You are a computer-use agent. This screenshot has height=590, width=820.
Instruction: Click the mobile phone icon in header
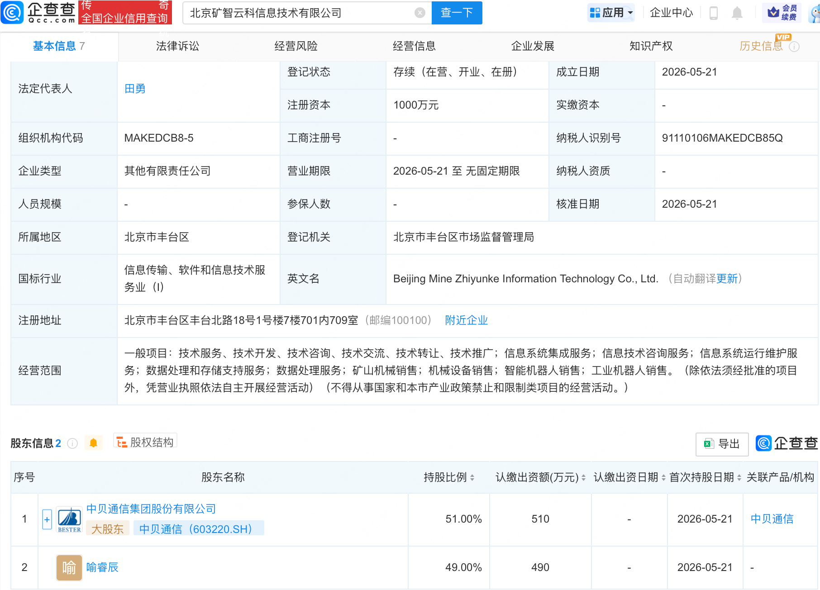pos(714,13)
